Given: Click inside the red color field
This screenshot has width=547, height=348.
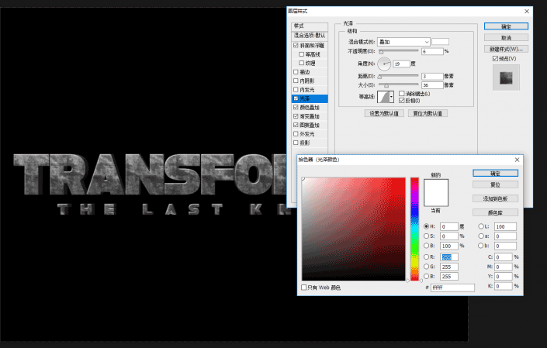Looking at the screenshot, I should coord(353,229).
